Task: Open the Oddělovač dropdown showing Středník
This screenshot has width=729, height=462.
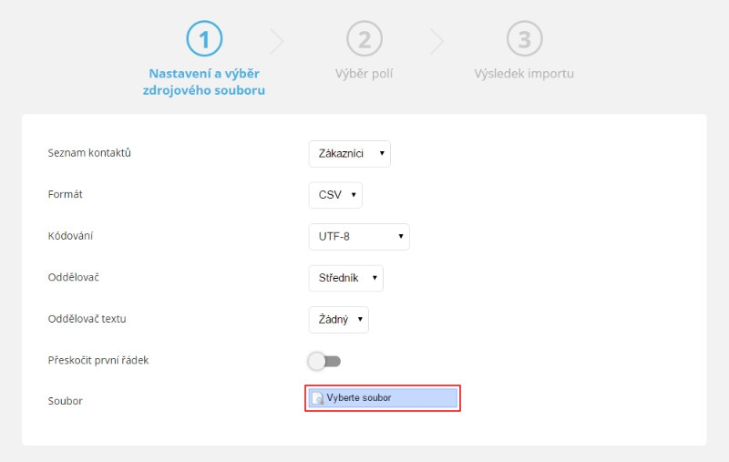Action: (x=346, y=278)
